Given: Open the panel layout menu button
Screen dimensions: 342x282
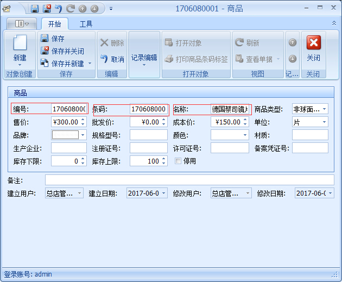Looking at the screenshot, I should (22, 23).
